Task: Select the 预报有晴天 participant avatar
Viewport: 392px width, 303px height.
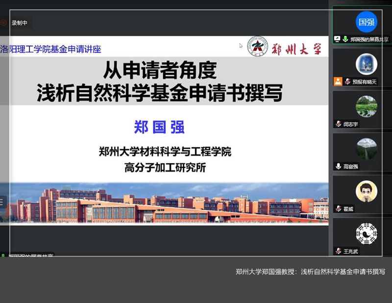Action: tap(366, 64)
